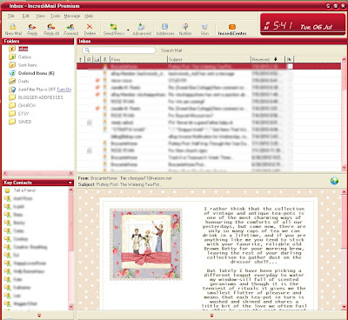Open the CHURCH folder
Screen dimensions: 348x320
(x=27, y=106)
